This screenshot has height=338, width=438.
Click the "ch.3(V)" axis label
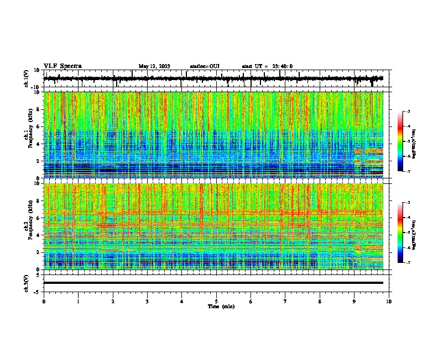pyautogui.click(x=27, y=283)
